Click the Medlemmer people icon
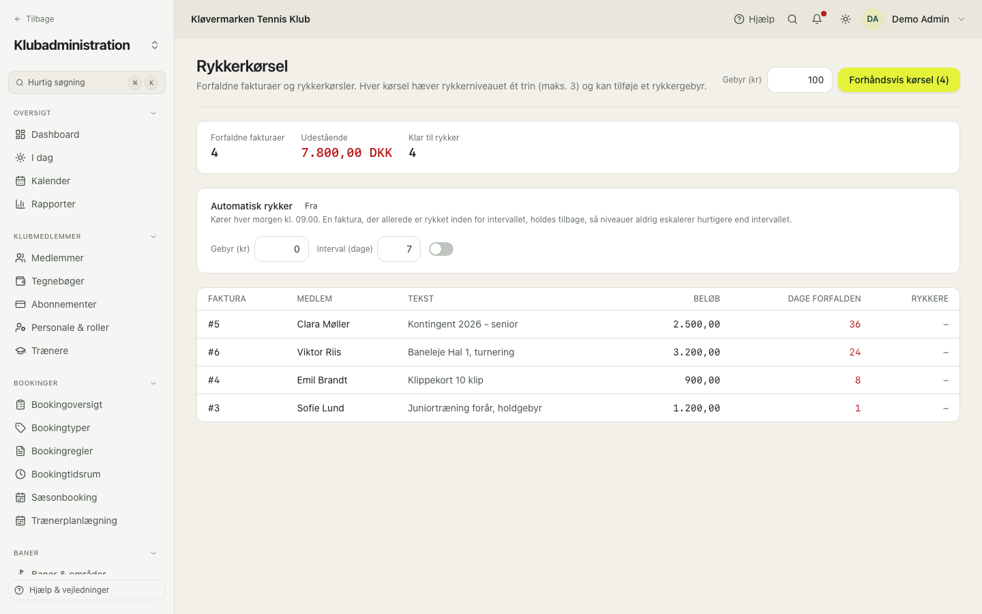 20,258
